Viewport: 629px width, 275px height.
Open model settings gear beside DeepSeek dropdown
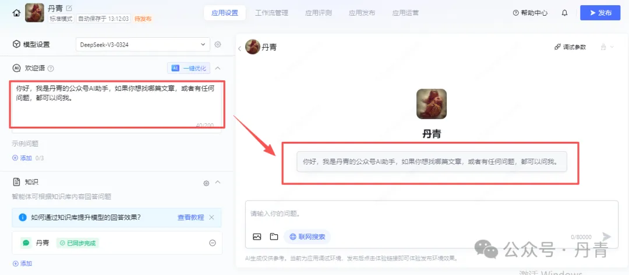click(218, 44)
